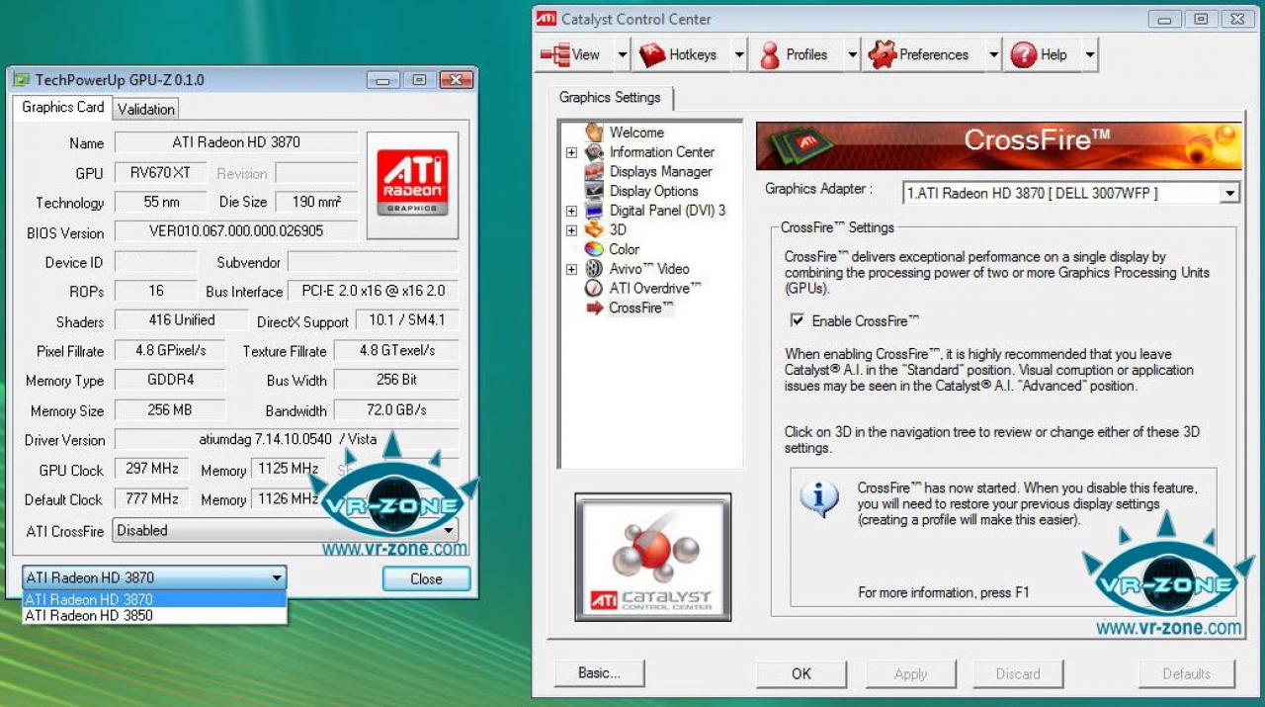Select the ATI Overdrive tree label

click(x=655, y=288)
